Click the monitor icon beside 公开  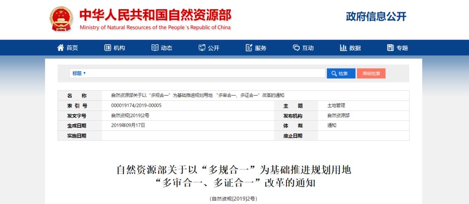coord(202,48)
